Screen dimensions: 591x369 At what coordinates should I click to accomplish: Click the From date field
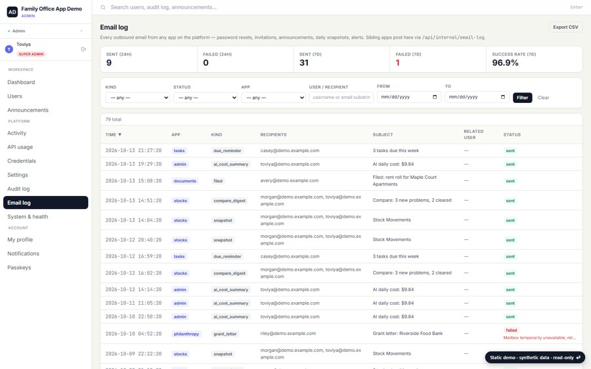tap(409, 97)
